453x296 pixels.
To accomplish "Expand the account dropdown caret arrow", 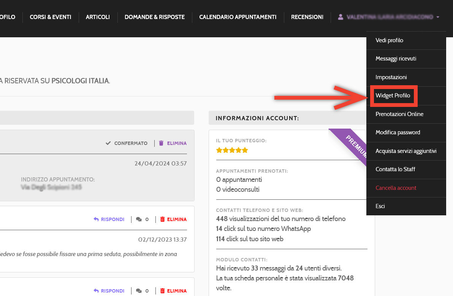I will [x=438, y=17].
